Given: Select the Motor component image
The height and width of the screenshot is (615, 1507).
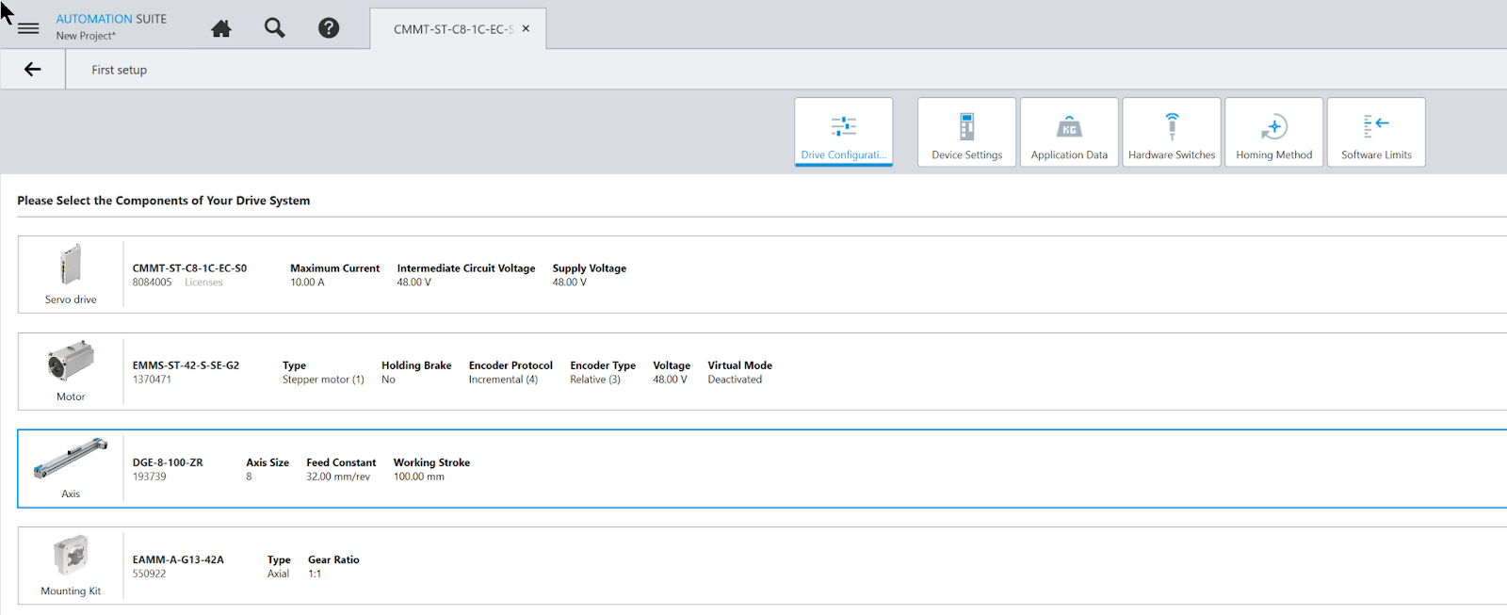Looking at the screenshot, I should pyautogui.click(x=71, y=361).
